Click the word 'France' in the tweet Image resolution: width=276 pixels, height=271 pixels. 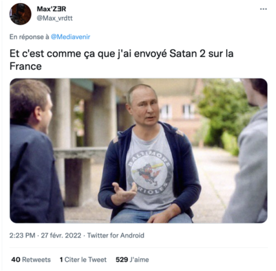[26, 66]
